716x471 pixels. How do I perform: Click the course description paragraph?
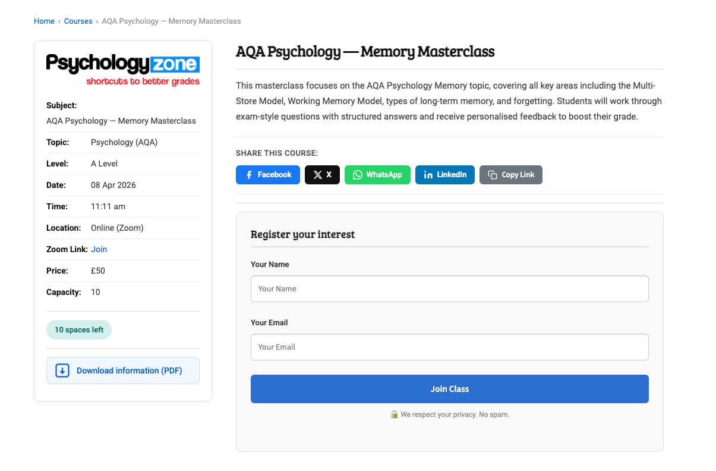(449, 101)
